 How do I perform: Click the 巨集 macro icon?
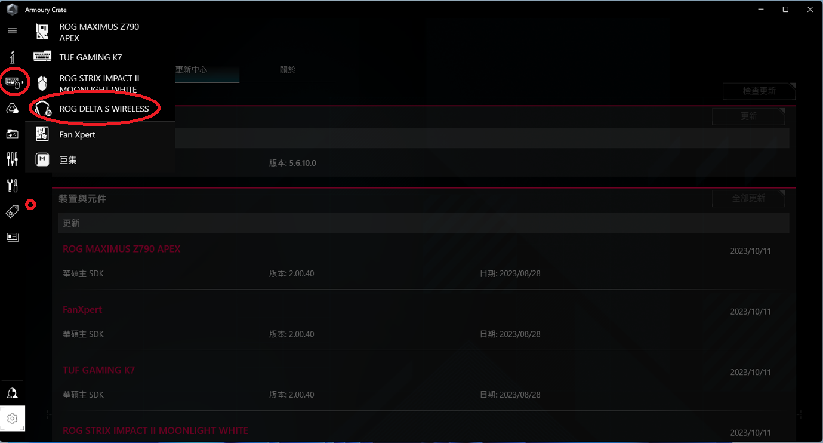coord(42,159)
